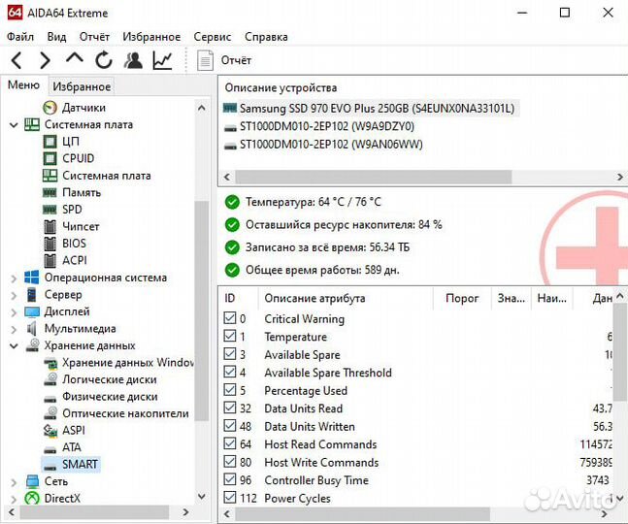Image resolution: width=628 pixels, height=524 pixels.
Task: Toggle the Host Read Commands checkbox
Action: tap(229, 443)
